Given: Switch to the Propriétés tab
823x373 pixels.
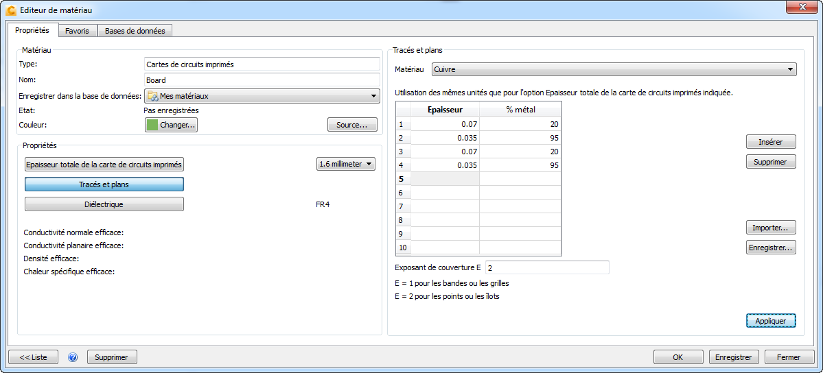Looking at the screenshot, I should click(x=32, y=30).
